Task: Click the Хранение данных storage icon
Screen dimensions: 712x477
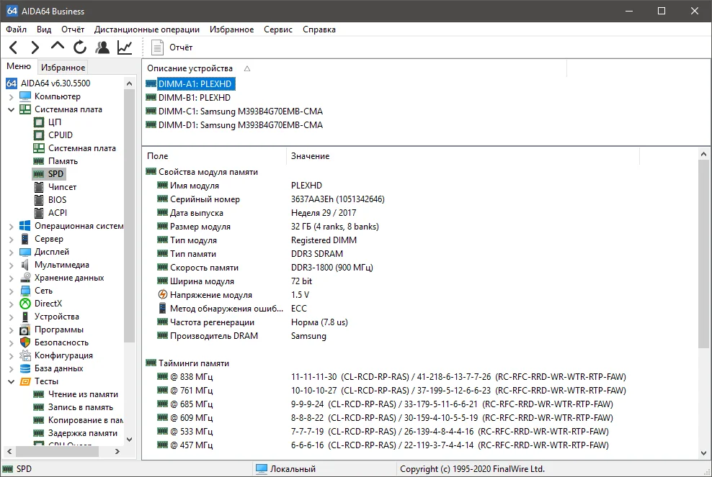Action: [25, 278]
